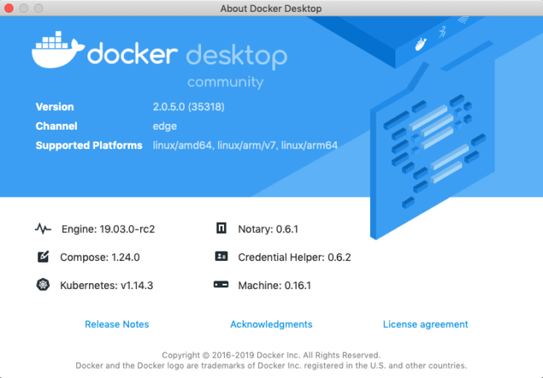Click the Channel label
The height and width of the screenshot is (378, 543).
[x=57, y=126]
